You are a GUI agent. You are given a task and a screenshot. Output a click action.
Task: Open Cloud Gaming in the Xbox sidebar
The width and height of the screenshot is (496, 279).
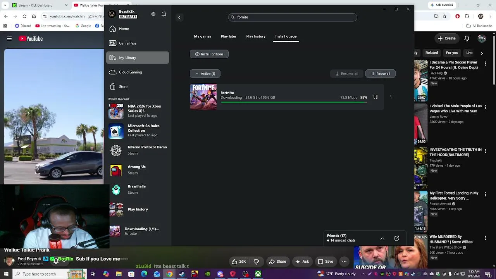[x=138, y=72]
